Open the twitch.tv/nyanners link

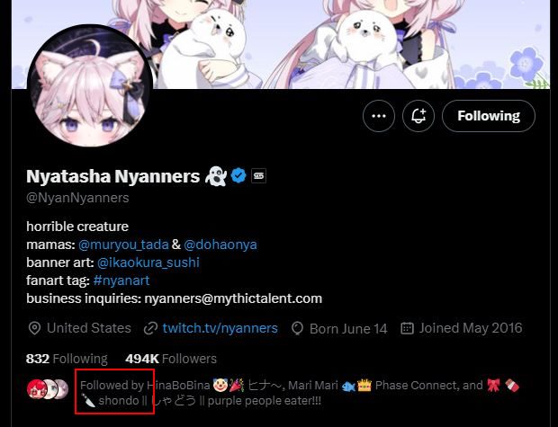220,328
